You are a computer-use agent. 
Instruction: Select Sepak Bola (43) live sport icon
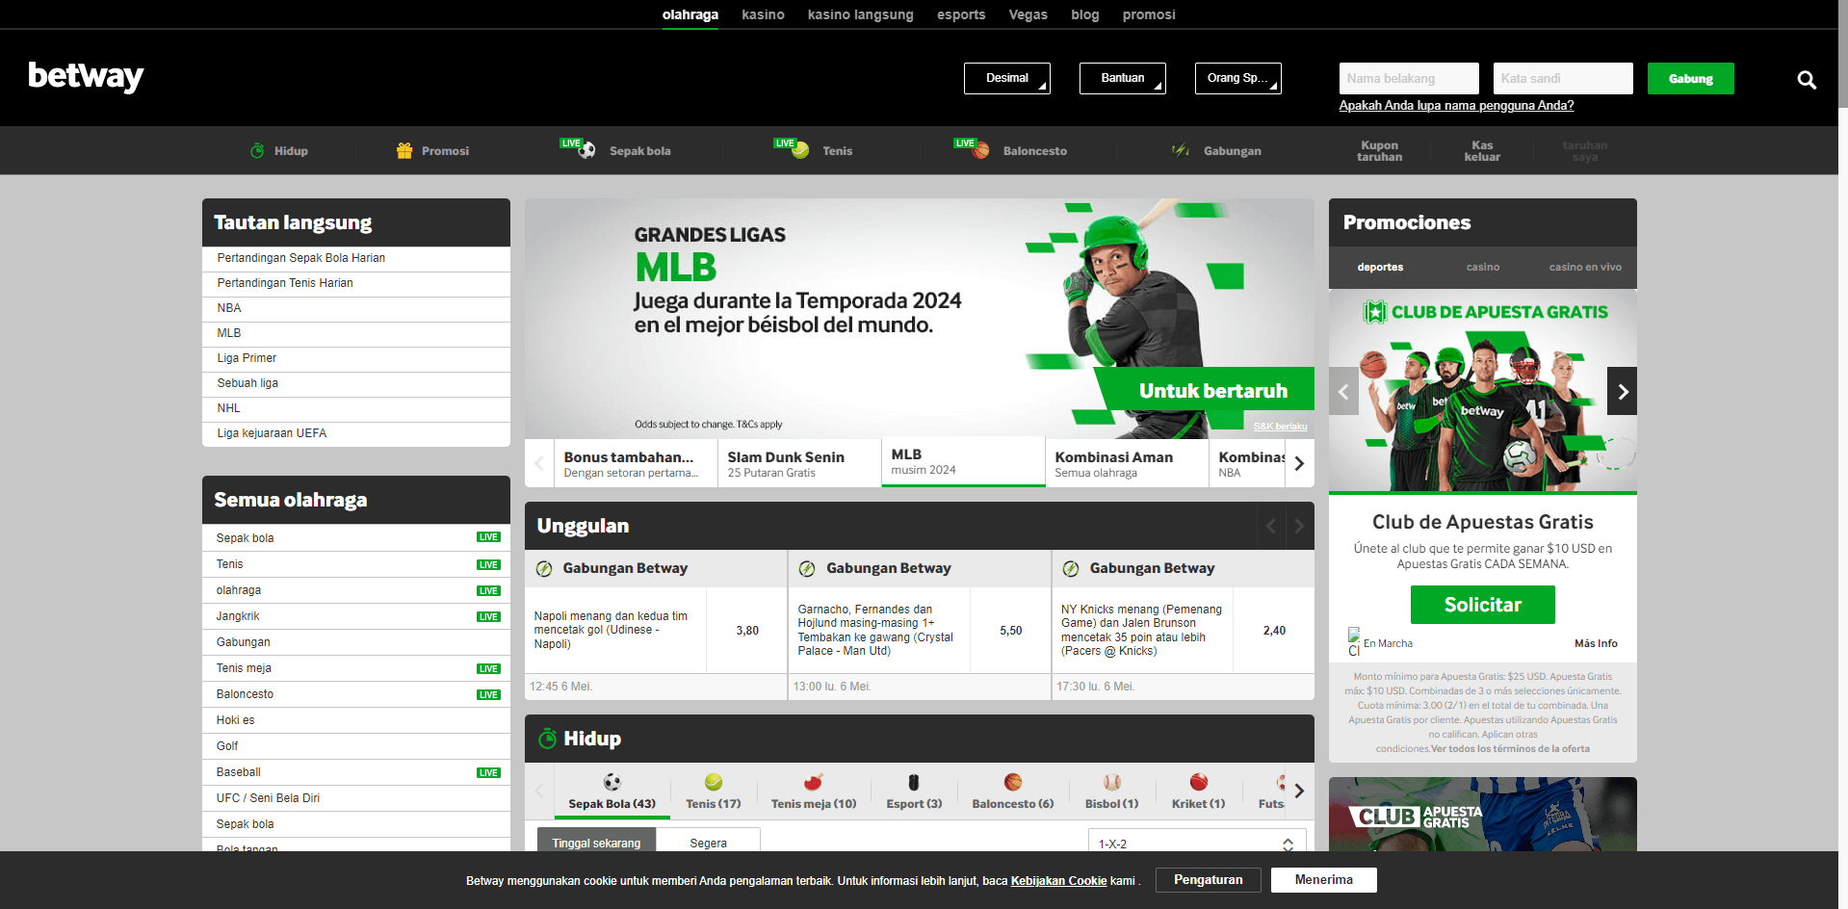tap(612, 782)
